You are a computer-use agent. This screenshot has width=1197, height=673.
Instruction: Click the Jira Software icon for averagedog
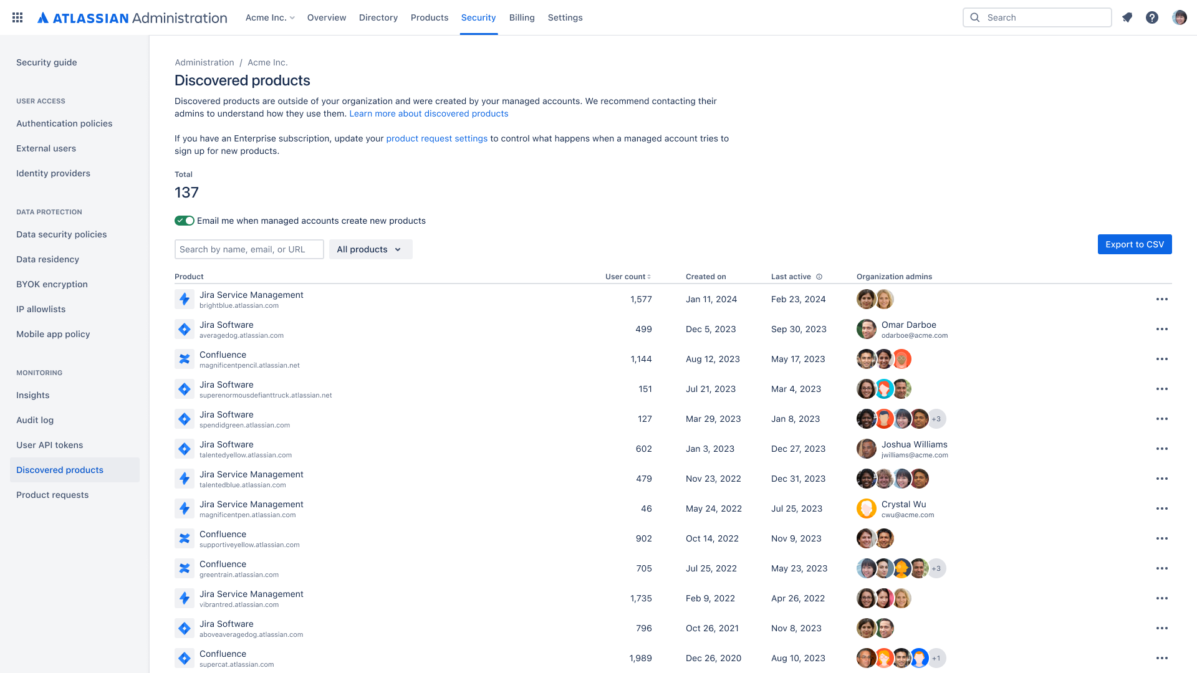184,328
